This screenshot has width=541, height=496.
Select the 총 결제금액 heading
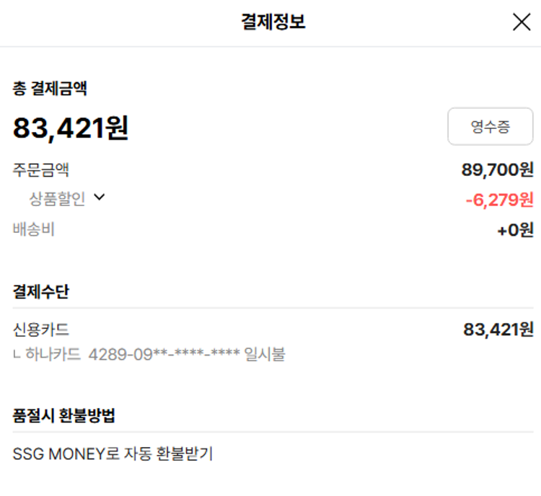pos(50,89)
